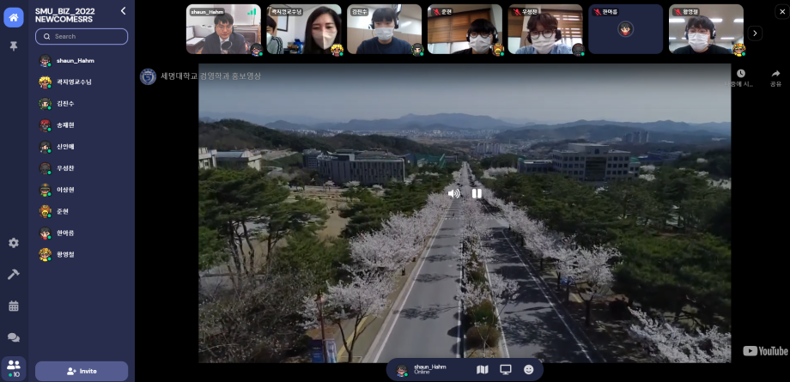Open the emoji reactions smiley
The width and height of the screenshot is (790, 382).
[529, 370]
